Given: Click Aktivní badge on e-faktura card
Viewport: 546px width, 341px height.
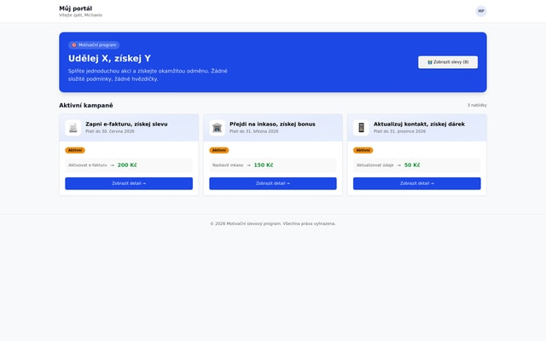Looking at the screenshot, I should [x=75, y=150].
